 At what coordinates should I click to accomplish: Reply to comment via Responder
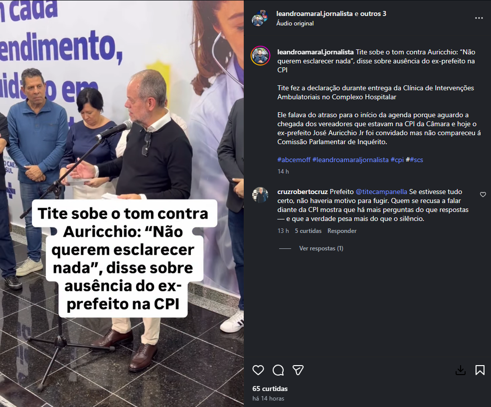(342, 230)
